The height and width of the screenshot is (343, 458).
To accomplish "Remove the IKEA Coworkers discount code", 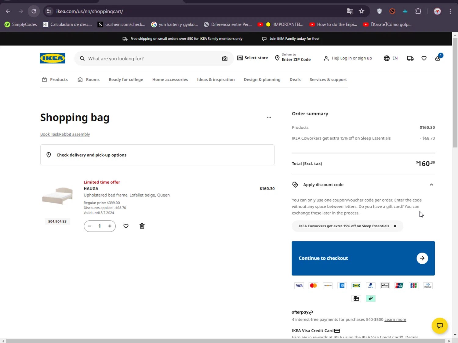I will [x=395, y=226].
